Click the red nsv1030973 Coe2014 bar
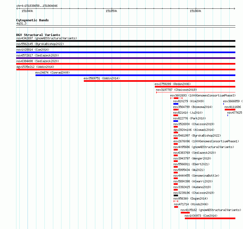The width and height of the screenshot is (243, 229). coord(210,218)
